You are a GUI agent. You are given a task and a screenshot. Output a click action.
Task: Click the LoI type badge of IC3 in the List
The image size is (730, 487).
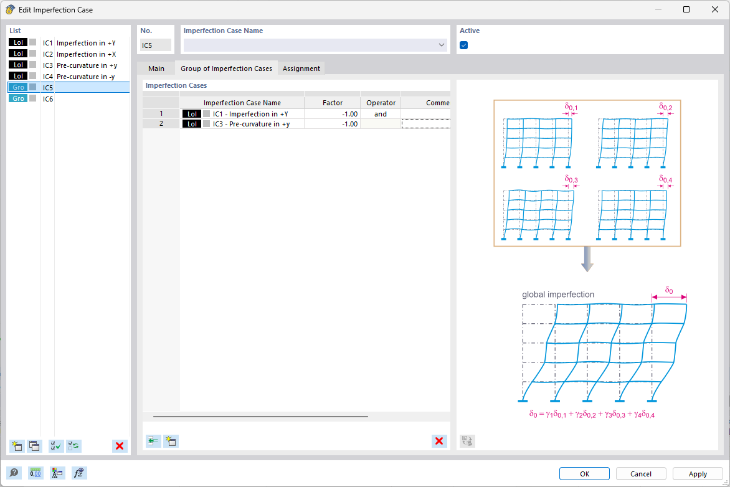click(18, 65)
